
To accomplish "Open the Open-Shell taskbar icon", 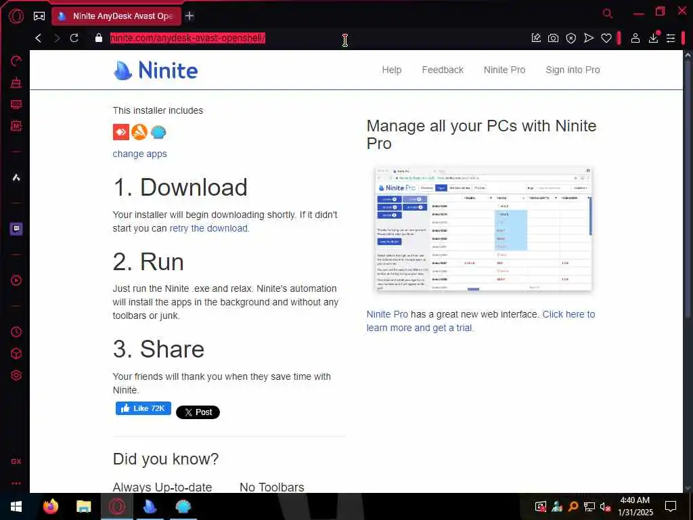I will click(x=183, y=506).
